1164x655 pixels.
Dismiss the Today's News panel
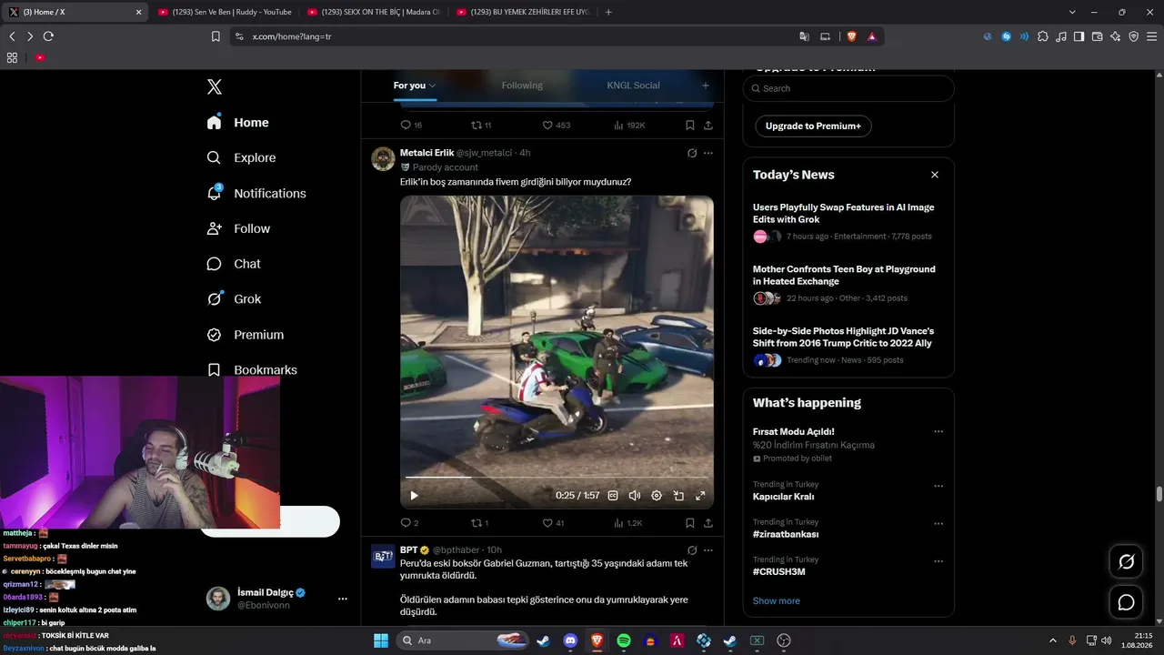(935, 175)
